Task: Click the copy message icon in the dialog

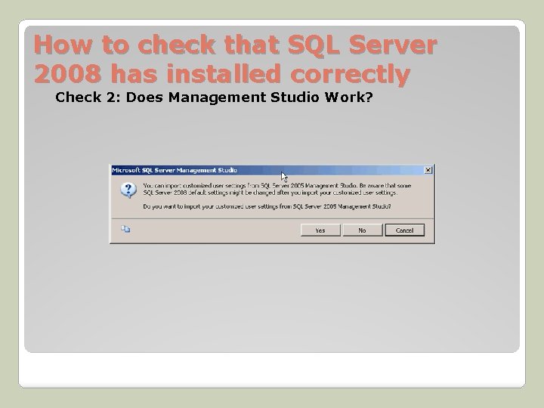Action: point(125,229)
